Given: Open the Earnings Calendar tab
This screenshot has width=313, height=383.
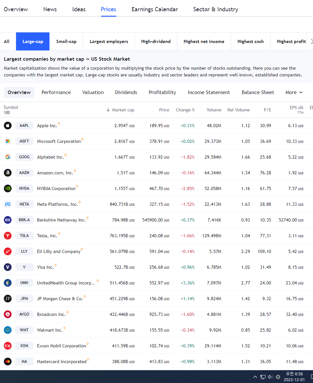Looking at the screenshot, I should pos(155,9).
